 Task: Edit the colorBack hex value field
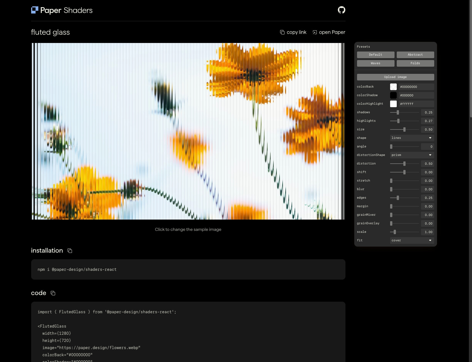[416, 87]
